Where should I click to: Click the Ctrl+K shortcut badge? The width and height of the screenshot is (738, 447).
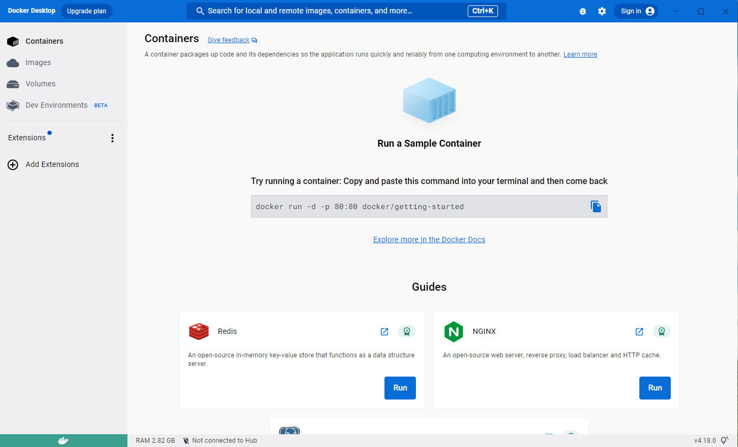[x=483, y=11]
